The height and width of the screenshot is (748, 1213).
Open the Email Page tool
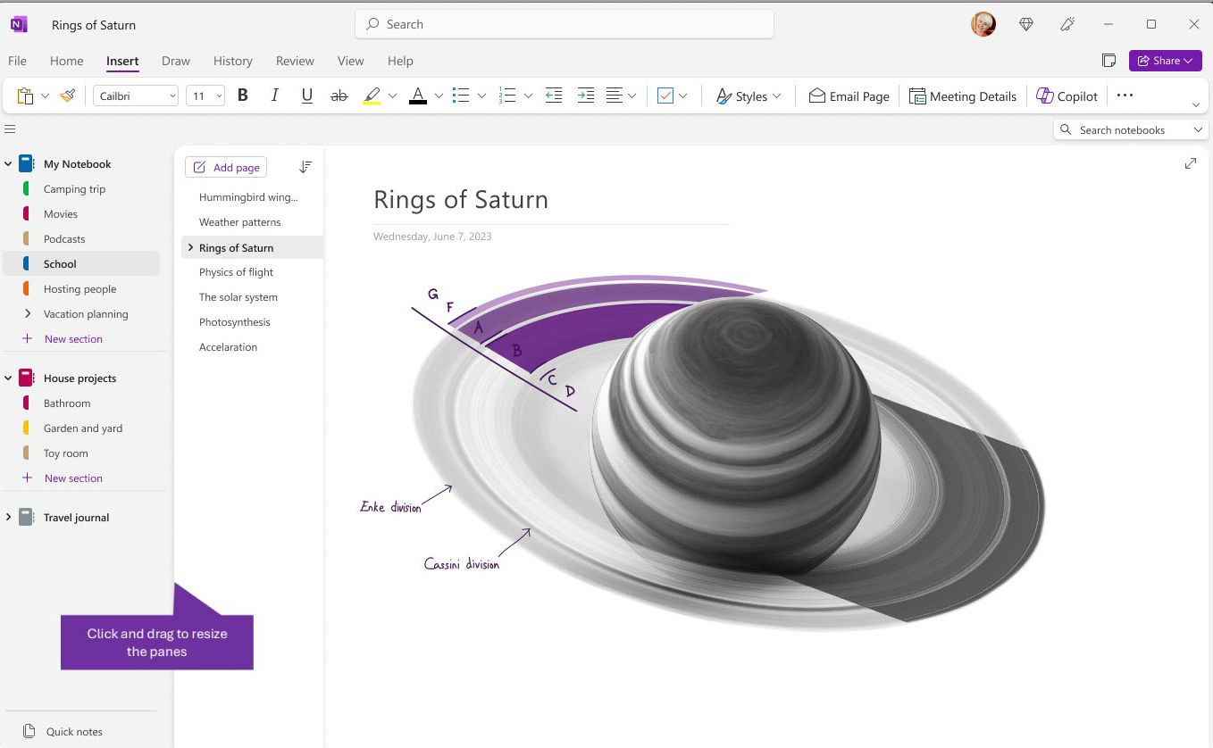[848, 96]
